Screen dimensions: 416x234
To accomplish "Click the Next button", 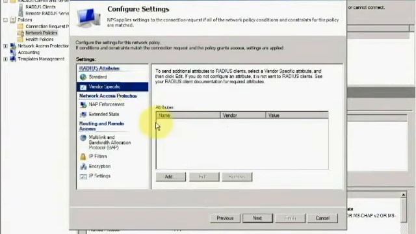I will click(257, 218).
